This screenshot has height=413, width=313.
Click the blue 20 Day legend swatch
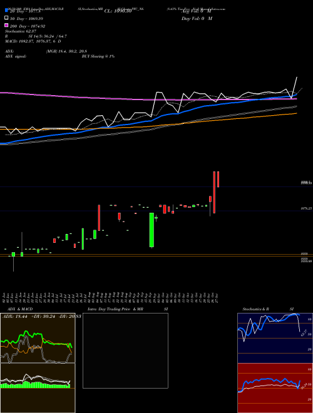tap(6, 11)
